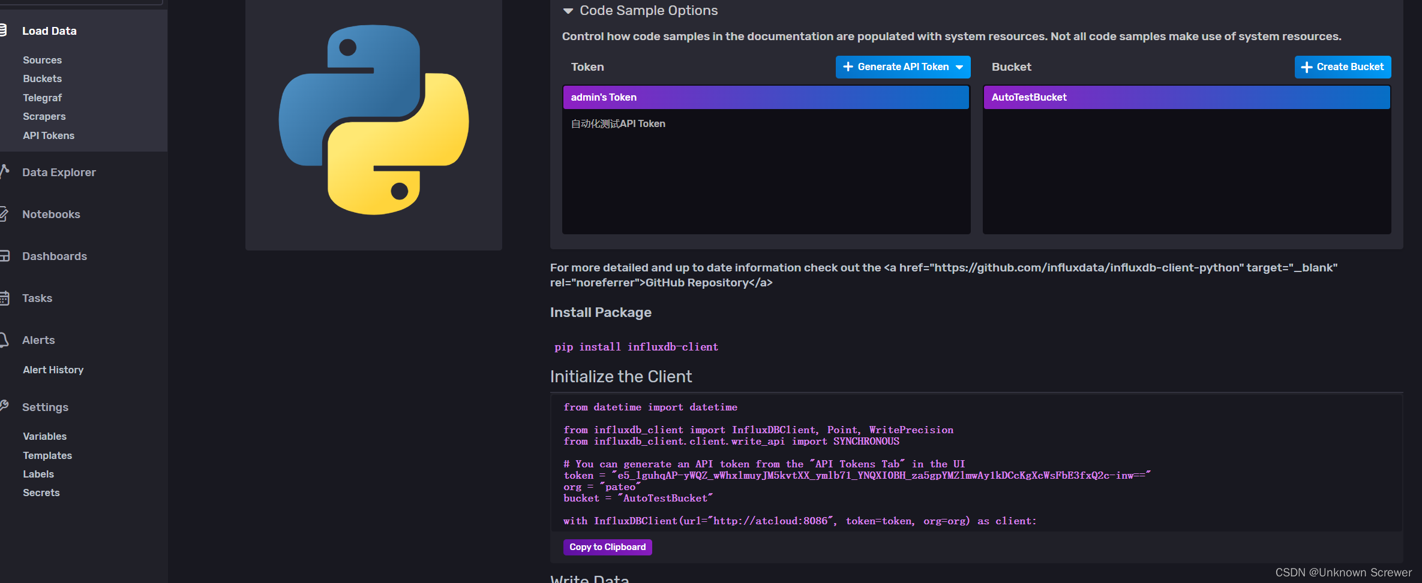1422x583 pixels.
Task: Click the org = "pateo" code line
Action: (602, 487)
